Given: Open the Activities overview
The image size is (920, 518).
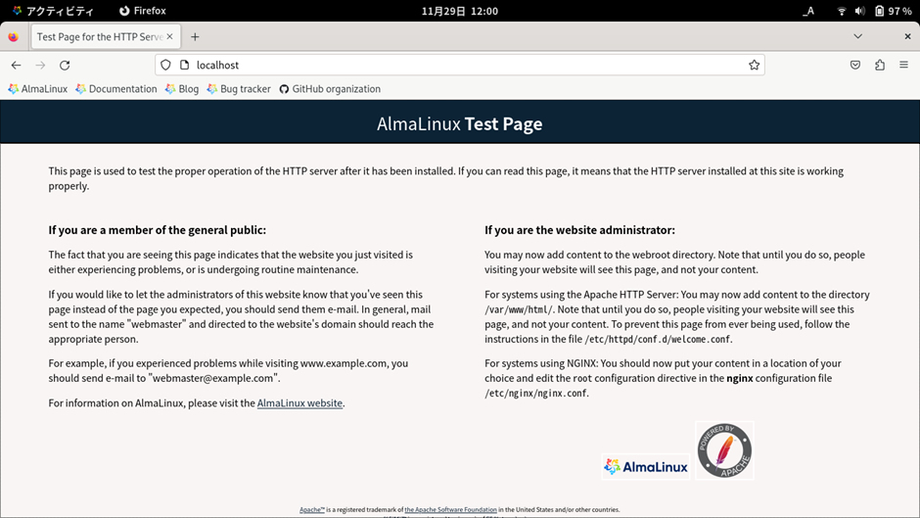Looking at the screenshot, I should click(x=53, y=11).
